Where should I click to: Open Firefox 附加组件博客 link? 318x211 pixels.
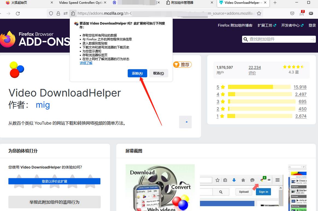coord(235,25)
